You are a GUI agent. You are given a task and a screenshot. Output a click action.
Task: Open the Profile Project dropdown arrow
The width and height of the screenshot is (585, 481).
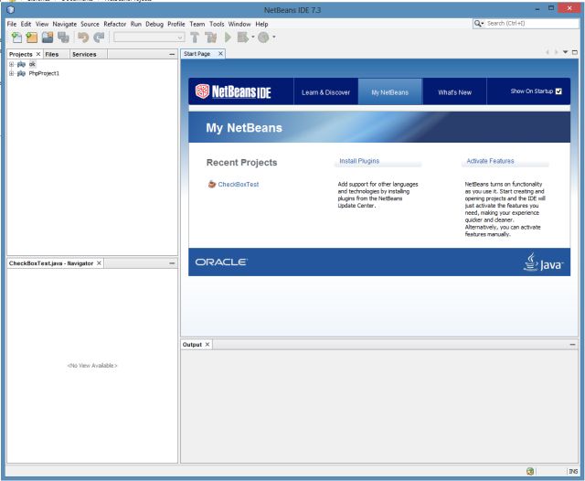274,37
